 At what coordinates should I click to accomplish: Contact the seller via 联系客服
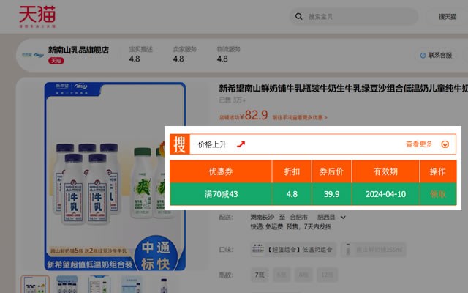click(x=436, y=56)
